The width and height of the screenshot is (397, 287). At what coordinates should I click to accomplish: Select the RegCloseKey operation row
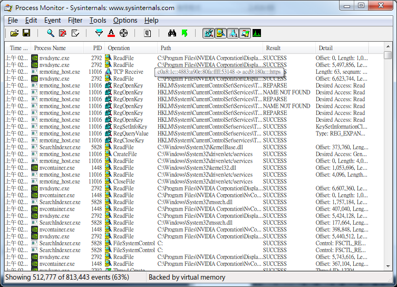click(187, 140)
